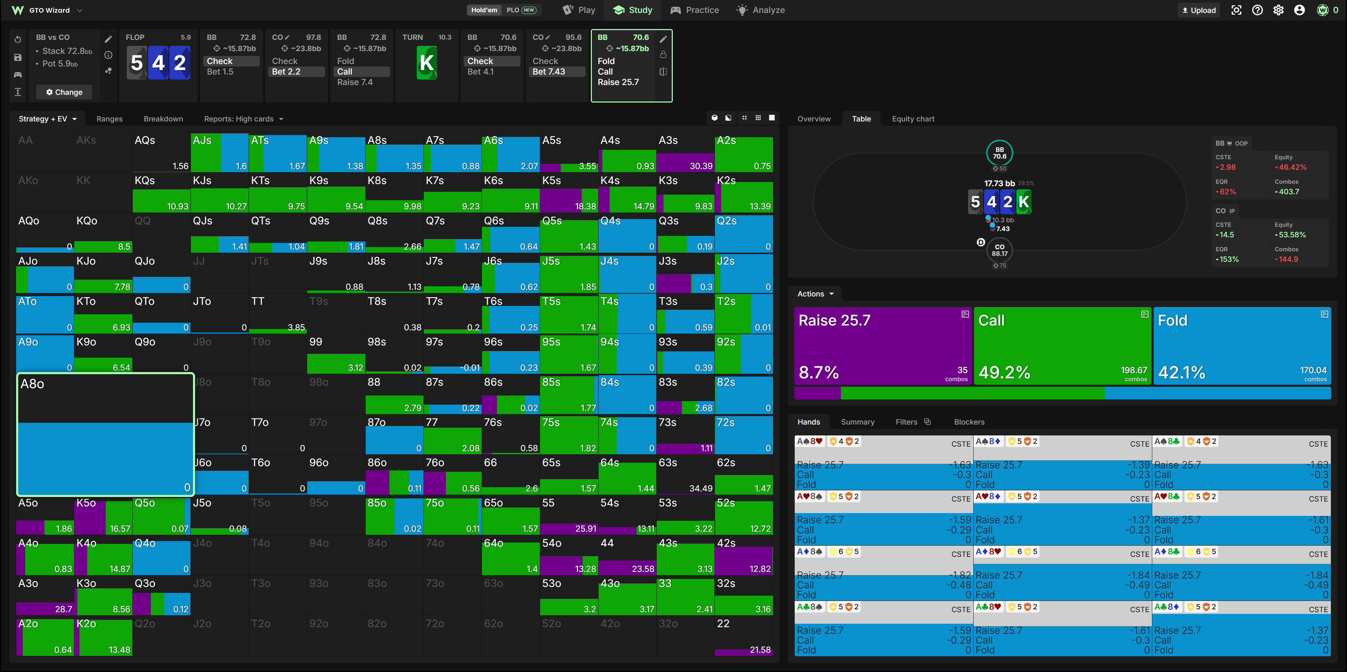Open the Reports: High cards dropdown
The image size is (1347, 672).
tap(244, 119)
